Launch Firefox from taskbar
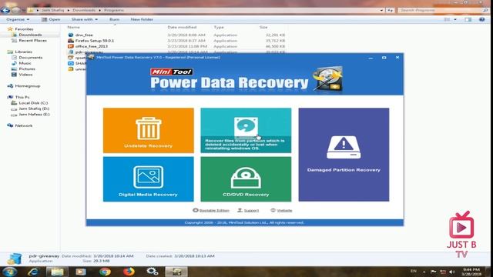Image resolution: width=493 pixels, height=277 pixels. (129, 272)
